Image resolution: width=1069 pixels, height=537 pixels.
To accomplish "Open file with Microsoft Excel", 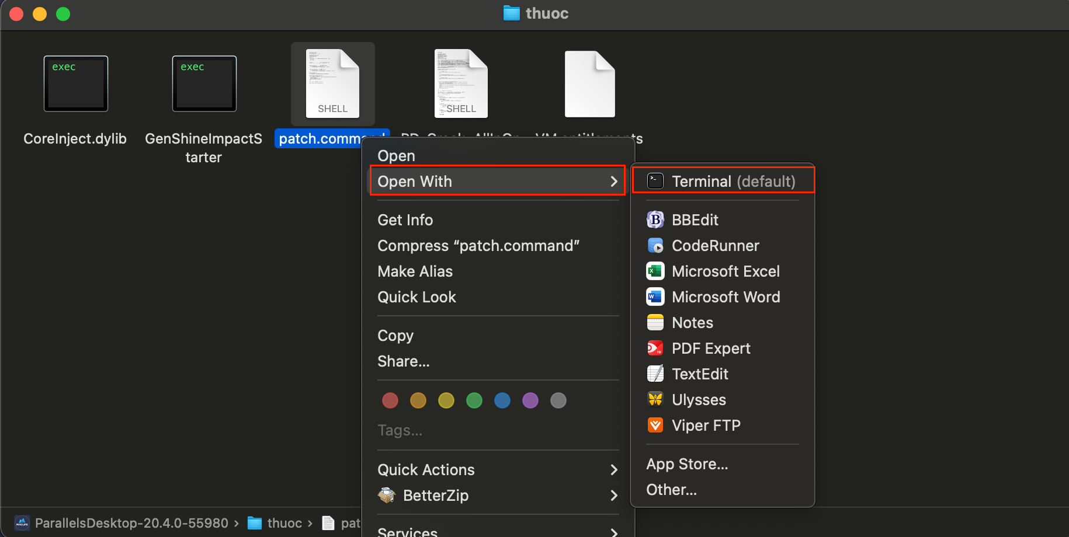I will pos(725,271).
